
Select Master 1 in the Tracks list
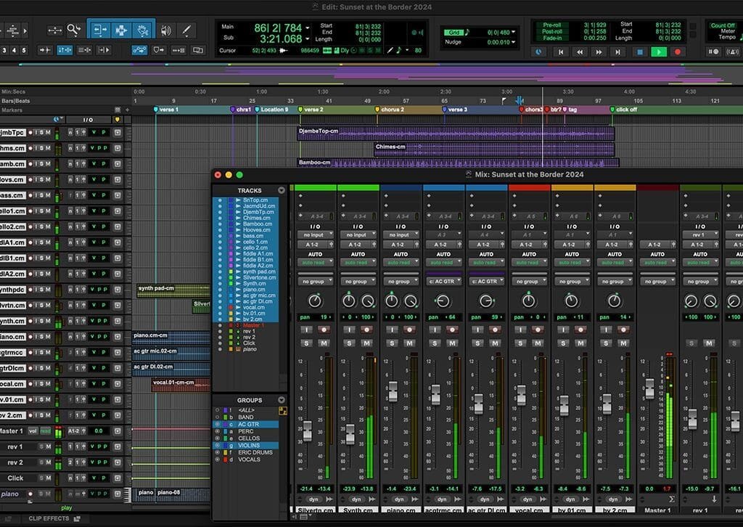click(253, 325)
